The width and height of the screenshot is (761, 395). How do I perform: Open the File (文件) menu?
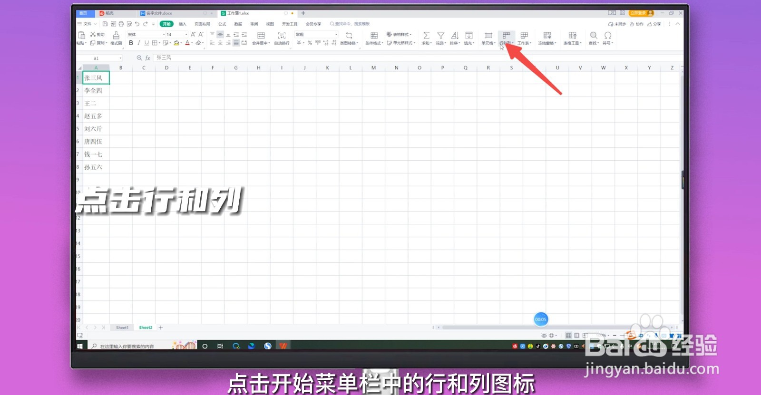pyautogui.click(x=87, y=24)
